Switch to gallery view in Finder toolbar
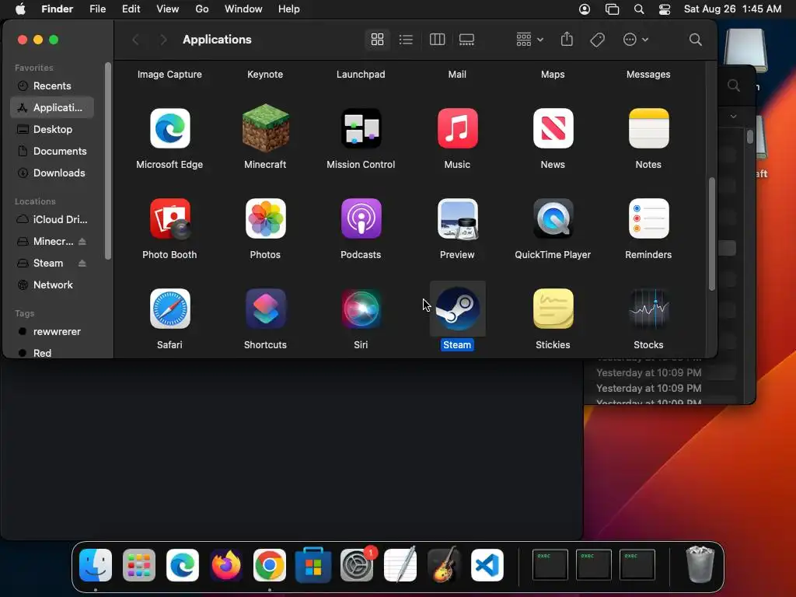The width and height of the screenshot is (796, 597). coord(466,40)
